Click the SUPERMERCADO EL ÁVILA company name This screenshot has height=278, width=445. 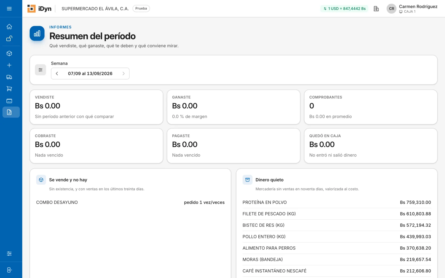(95, 9)
